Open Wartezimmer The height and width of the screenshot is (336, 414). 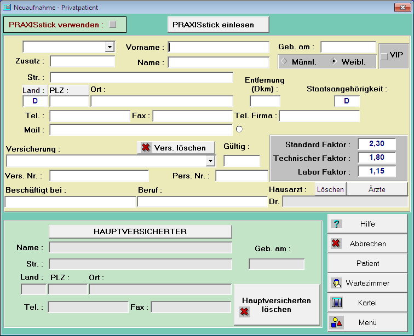tap(367, 283)
